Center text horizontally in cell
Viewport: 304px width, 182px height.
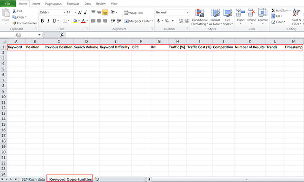pyautogui.click(x=99, y=21)
